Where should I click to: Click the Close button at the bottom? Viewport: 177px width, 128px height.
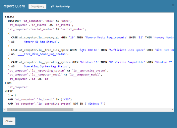pos(9,121)
